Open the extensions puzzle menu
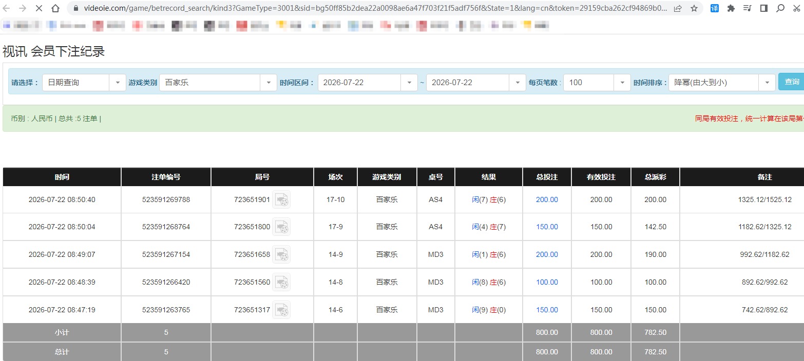 pos(731,8)
